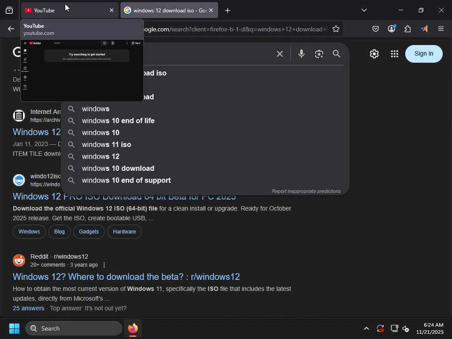
Task: Close the YouTube tab
Action: [x=112, y=11]
